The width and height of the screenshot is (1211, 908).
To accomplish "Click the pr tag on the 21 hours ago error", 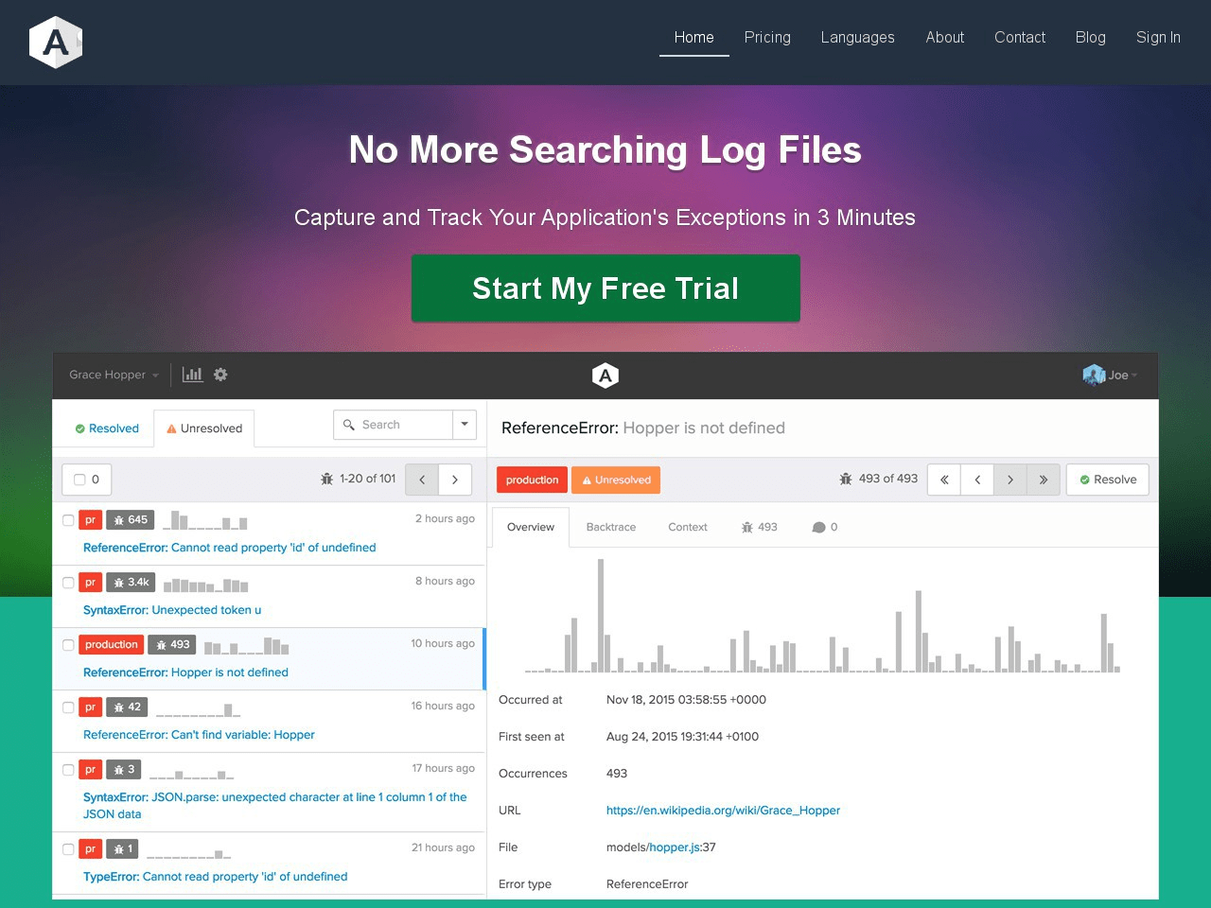I will tap(90, 848).
